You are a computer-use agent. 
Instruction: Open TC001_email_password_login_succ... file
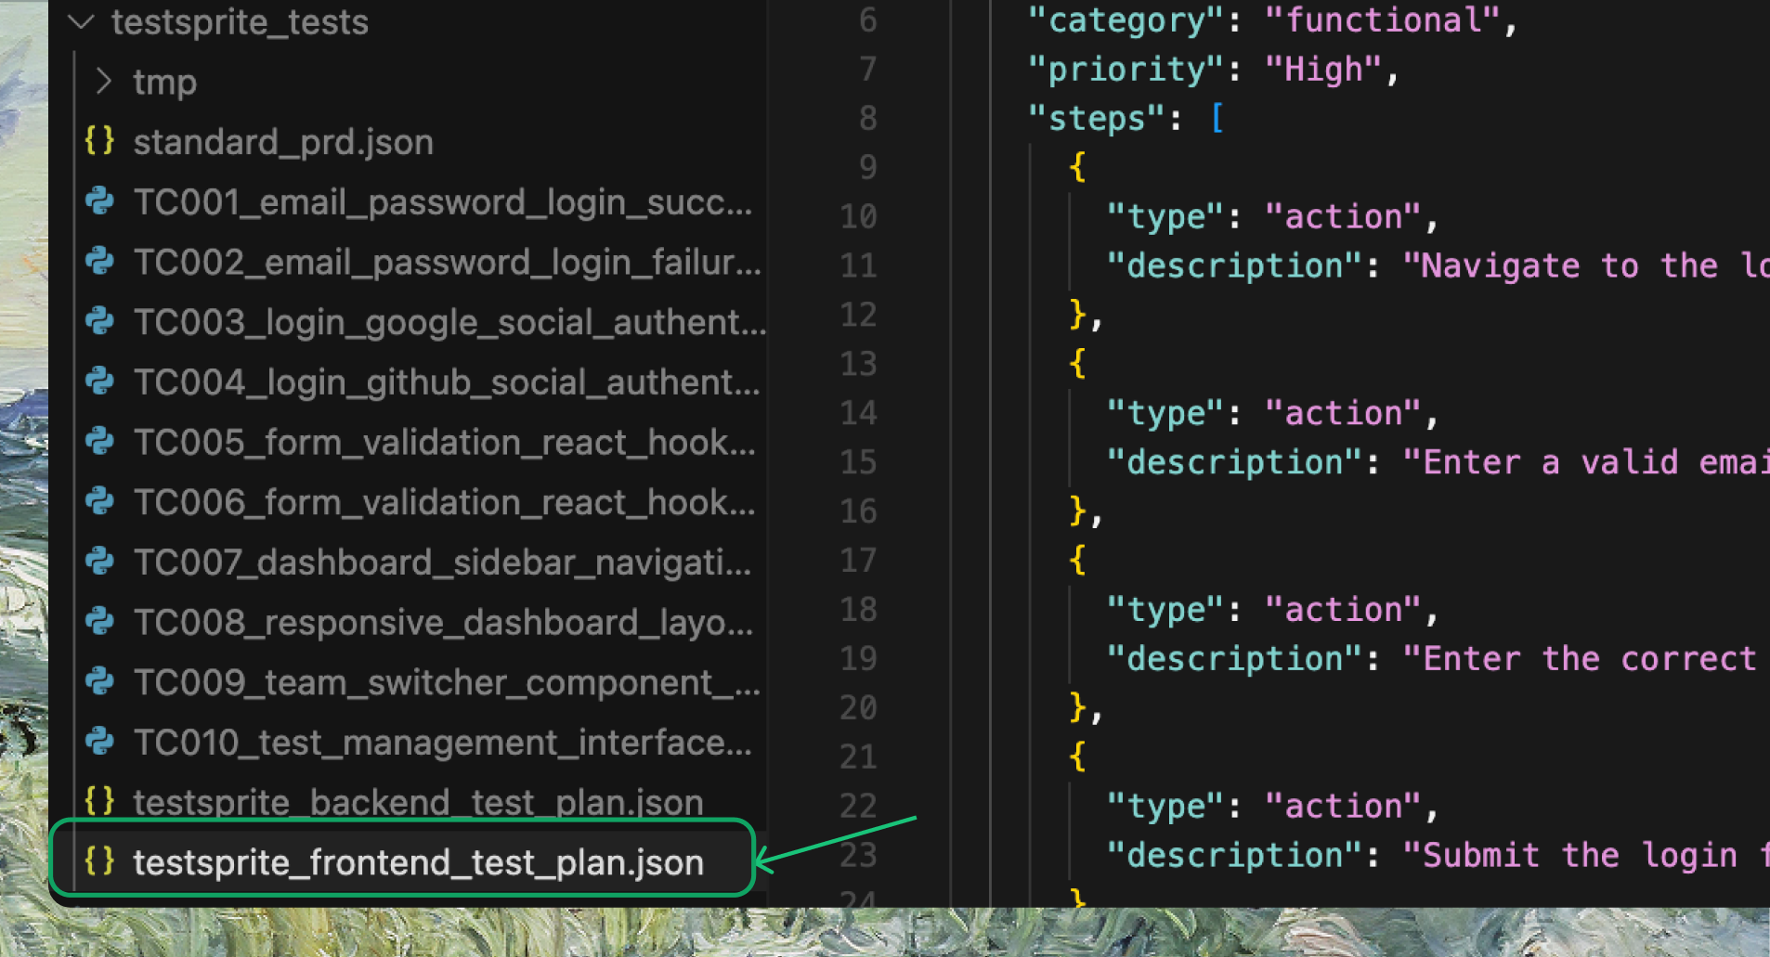(x=442, y=202)
